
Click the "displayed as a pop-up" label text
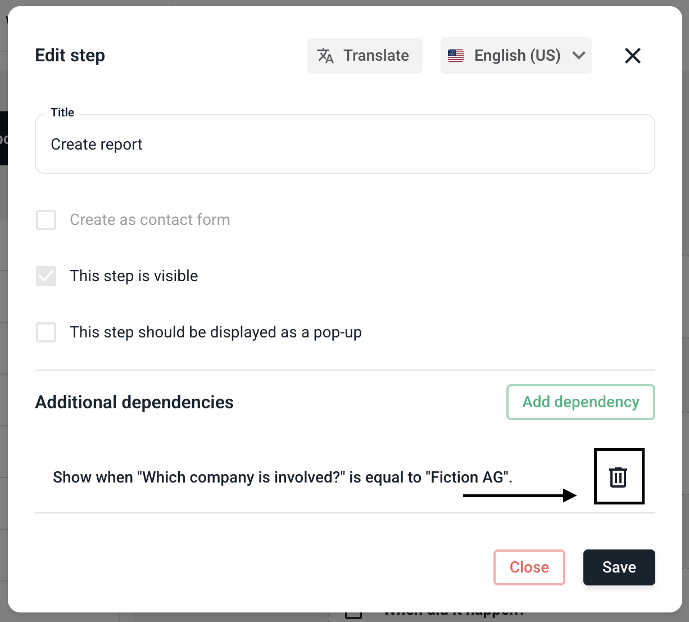point(216,332)
